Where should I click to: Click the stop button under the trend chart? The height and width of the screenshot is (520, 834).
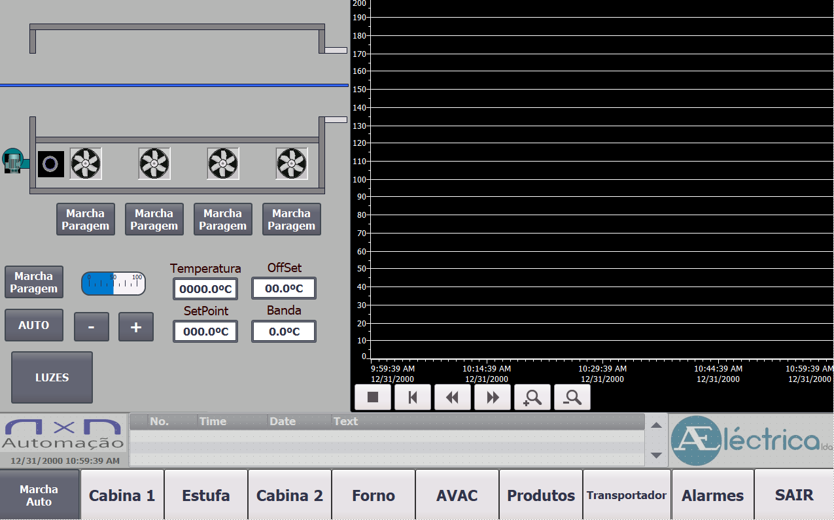tap(373, 397)
